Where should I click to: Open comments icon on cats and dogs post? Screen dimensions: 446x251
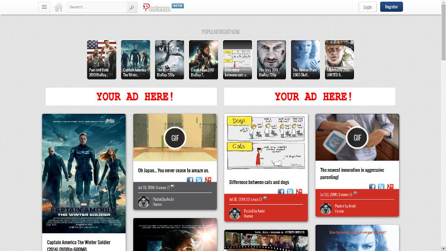(265, 199)
